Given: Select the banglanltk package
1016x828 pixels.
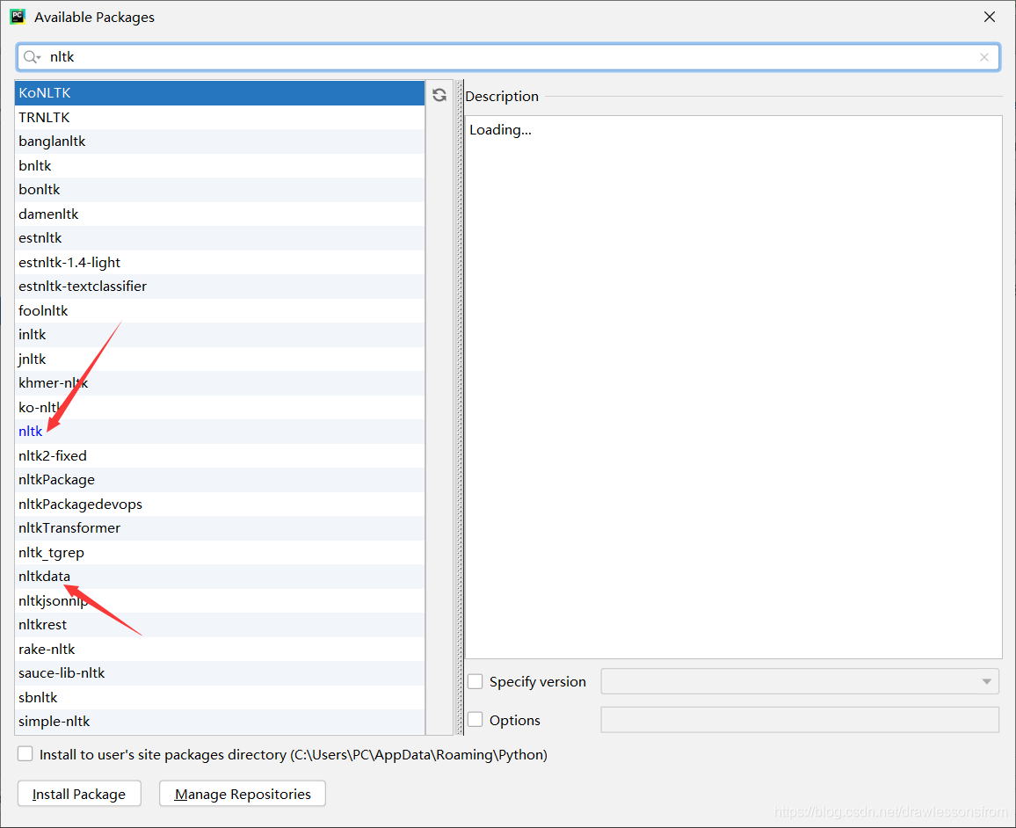Looking at the screenshot, I should [x=220, y=142].
